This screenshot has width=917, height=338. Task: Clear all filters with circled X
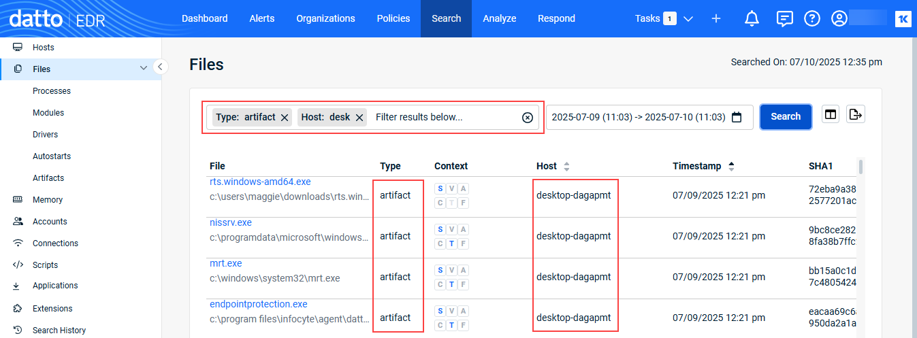(x=528, y=118)
